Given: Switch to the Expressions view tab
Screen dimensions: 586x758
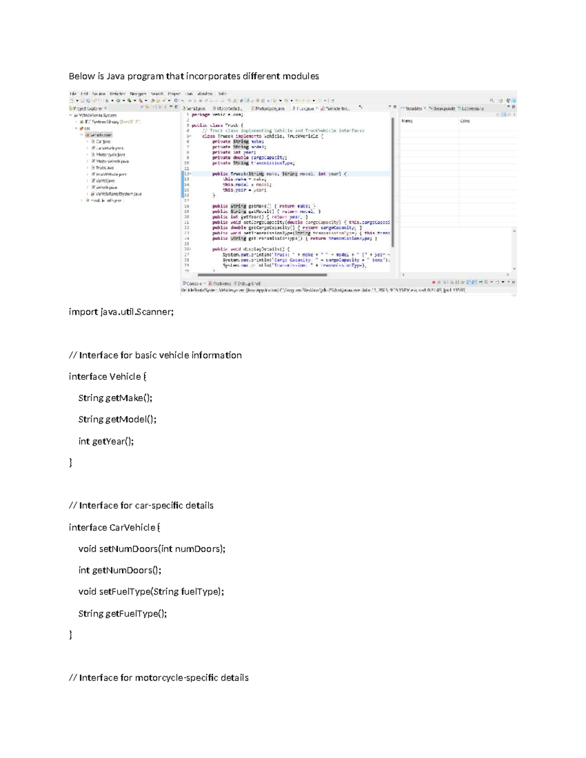Looking at the screenshot, I should tap(471, 108).
